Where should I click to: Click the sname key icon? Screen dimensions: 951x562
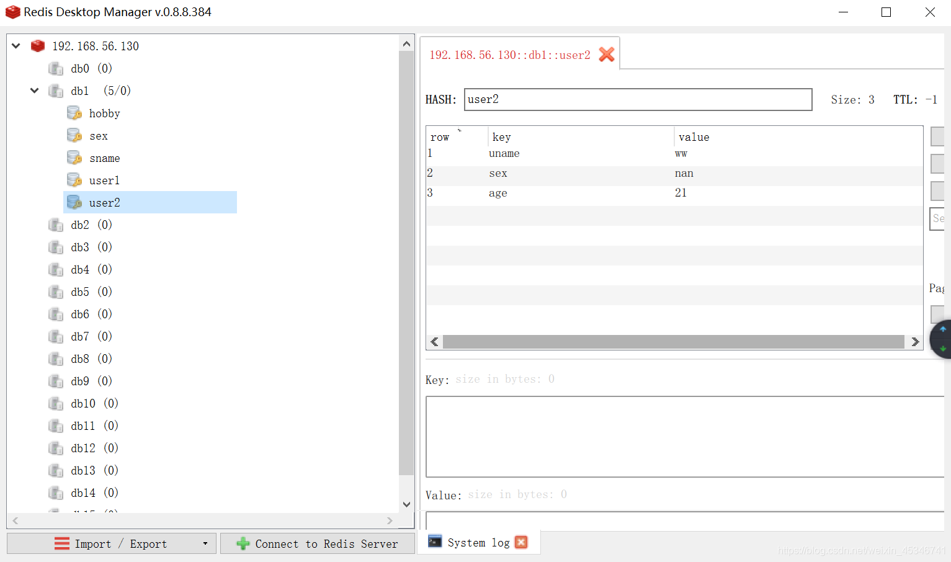pyautogui.click(x=74, y=158)
